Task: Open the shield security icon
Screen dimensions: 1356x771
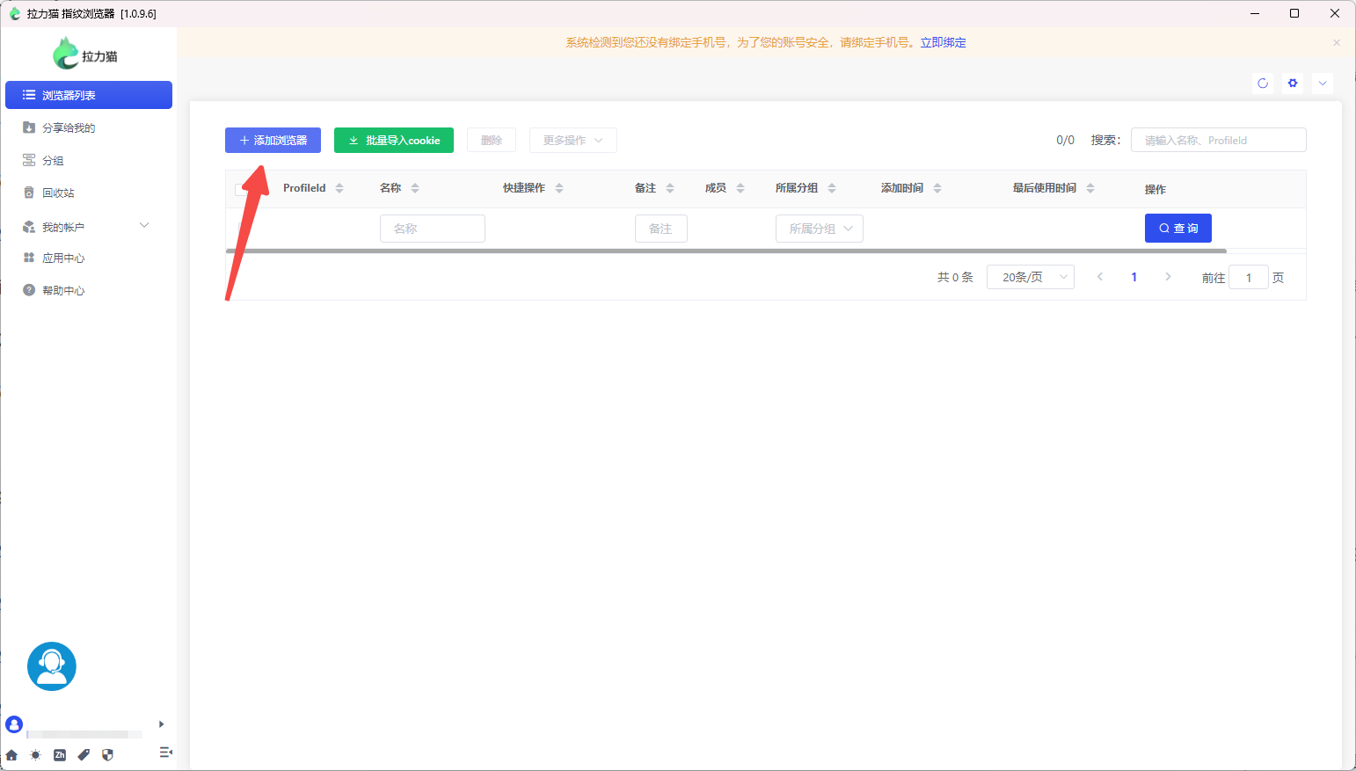Action: [107, 755]
